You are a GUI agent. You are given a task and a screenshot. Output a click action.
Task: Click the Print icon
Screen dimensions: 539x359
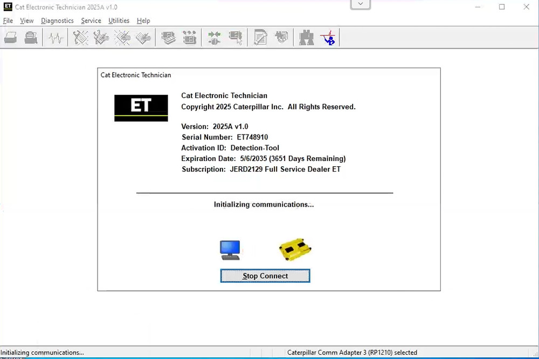10,37
